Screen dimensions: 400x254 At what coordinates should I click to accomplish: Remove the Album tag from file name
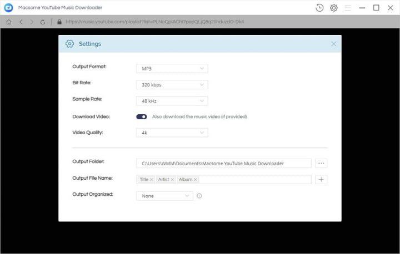[196, 180]
